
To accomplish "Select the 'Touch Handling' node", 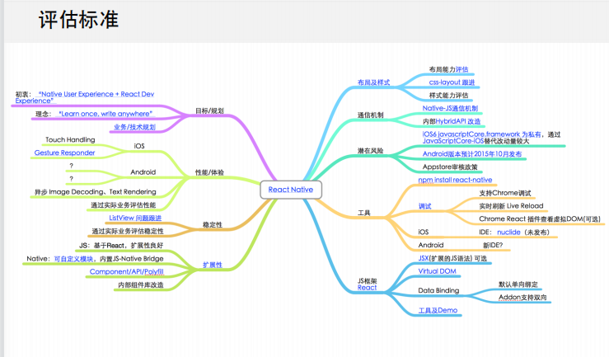I will [70, 139].
